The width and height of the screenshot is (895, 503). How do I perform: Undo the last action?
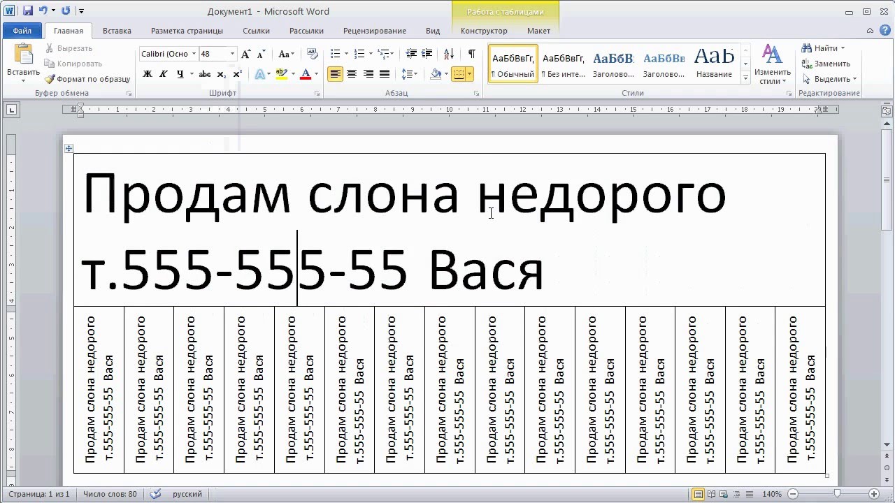coord(43,11)
